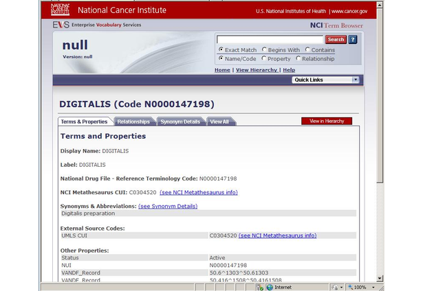Viewport: 423px width, 291px height.
Task: Select the Exact Match radio button
Action: (x=221, y=49)
